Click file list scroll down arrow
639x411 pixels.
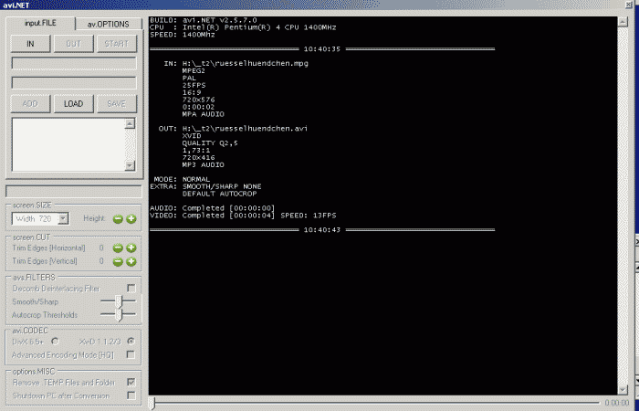130,165
